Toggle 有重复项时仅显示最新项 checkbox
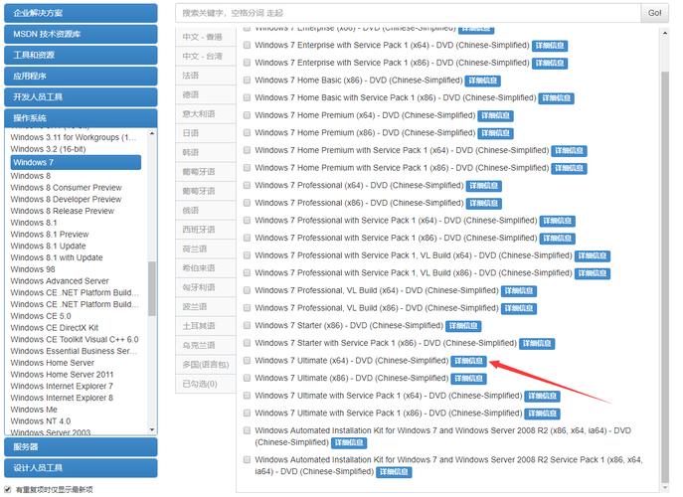 pos(7,489)
